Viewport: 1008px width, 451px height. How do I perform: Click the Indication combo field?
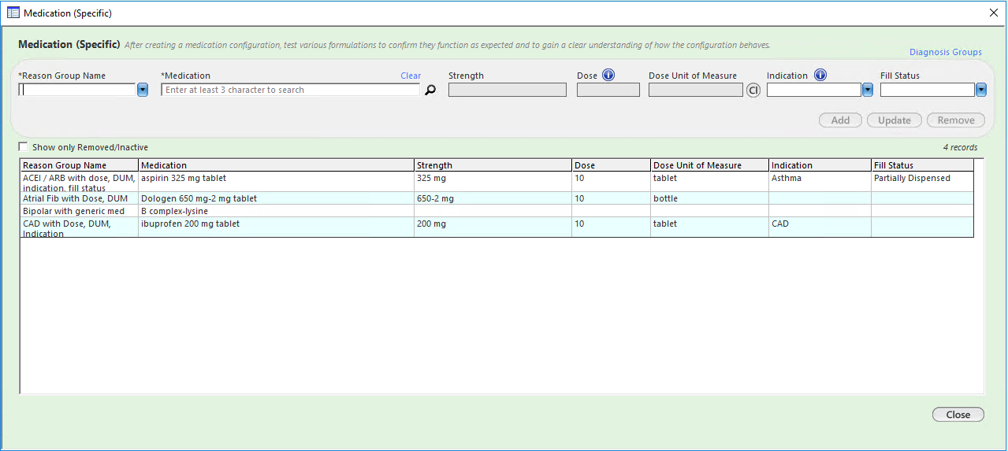click(814, 91)
